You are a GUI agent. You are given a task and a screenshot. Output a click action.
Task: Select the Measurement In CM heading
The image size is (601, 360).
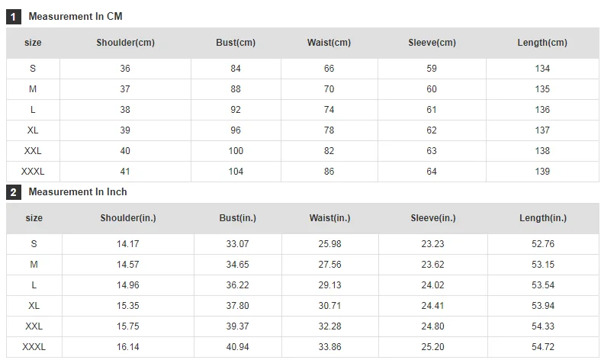coord(76,17)
